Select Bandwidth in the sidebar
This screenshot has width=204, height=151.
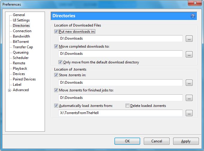tap(21, 36)
